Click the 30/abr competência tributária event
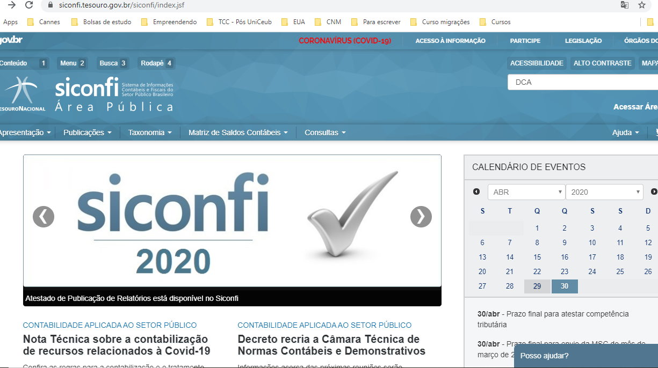Viewport: 658px width, 368px height. point(553,319)
